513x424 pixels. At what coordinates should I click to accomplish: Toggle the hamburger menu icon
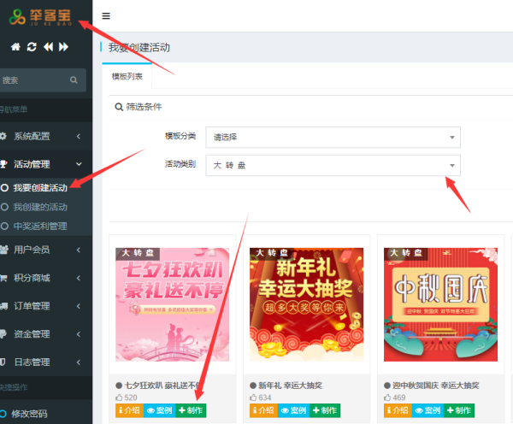[x=106, y=15]
